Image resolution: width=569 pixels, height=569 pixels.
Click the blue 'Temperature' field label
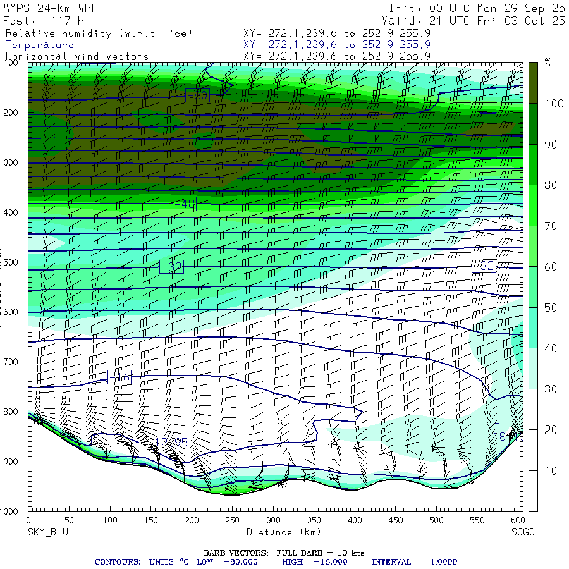click(40, 45)
